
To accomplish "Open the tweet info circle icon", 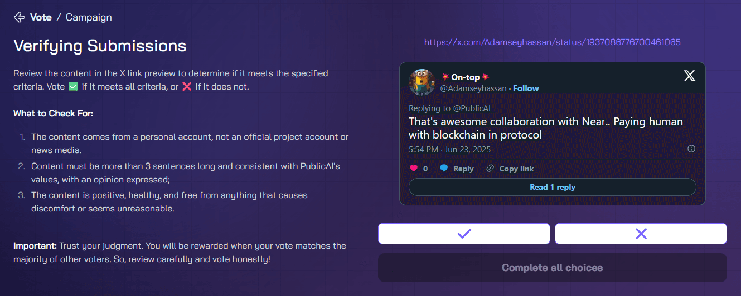I will (x=691, y=149).
